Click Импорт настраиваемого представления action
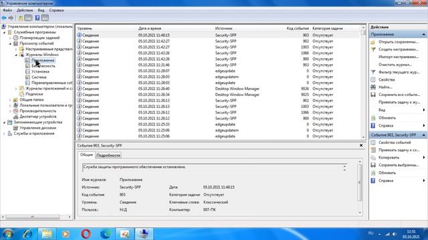The image size is (428, 240). click(398, 57)
